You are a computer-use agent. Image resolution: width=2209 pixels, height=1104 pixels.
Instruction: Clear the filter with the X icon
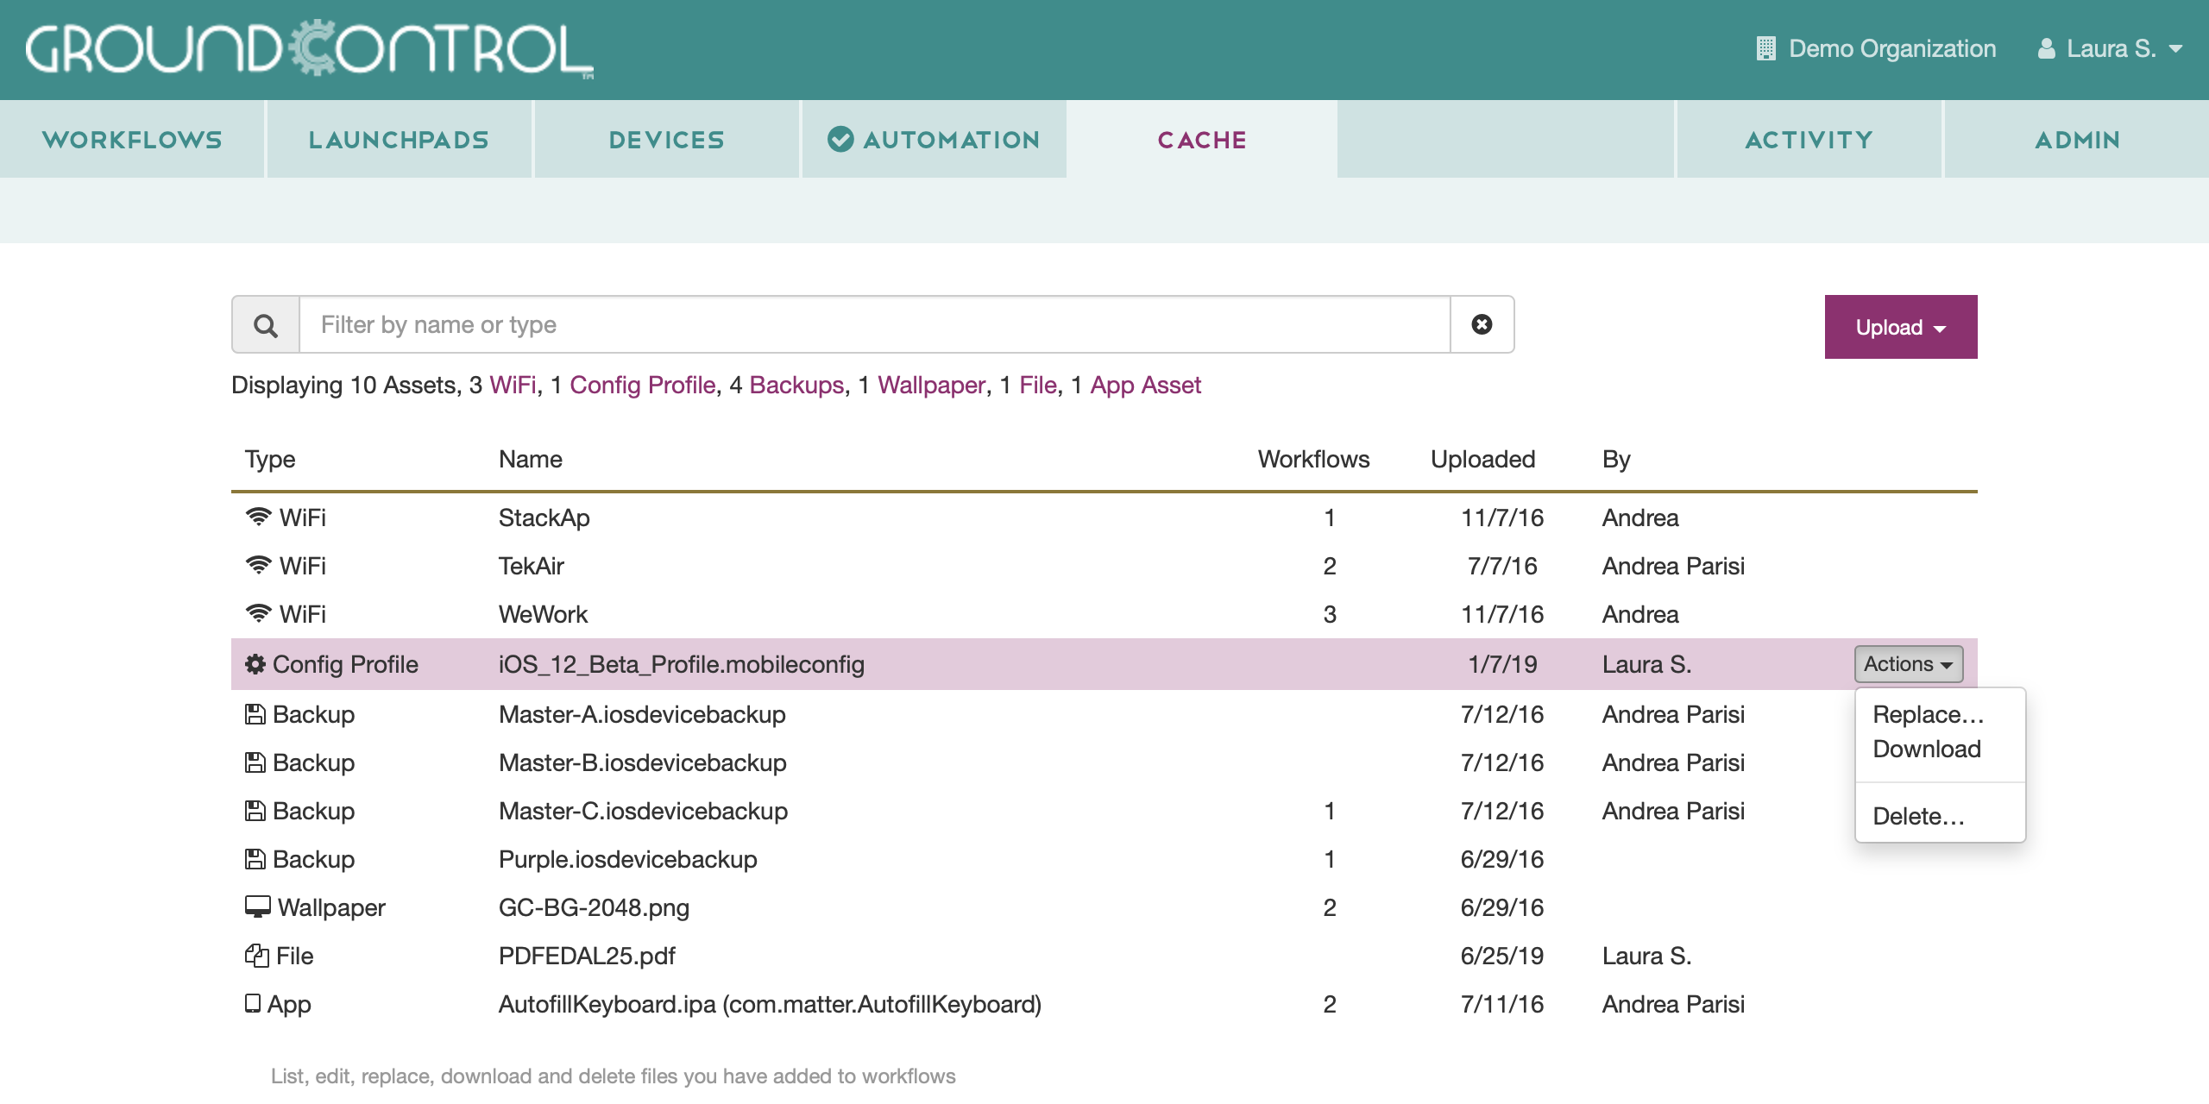pyautogui.click(x=1482, y=324)
